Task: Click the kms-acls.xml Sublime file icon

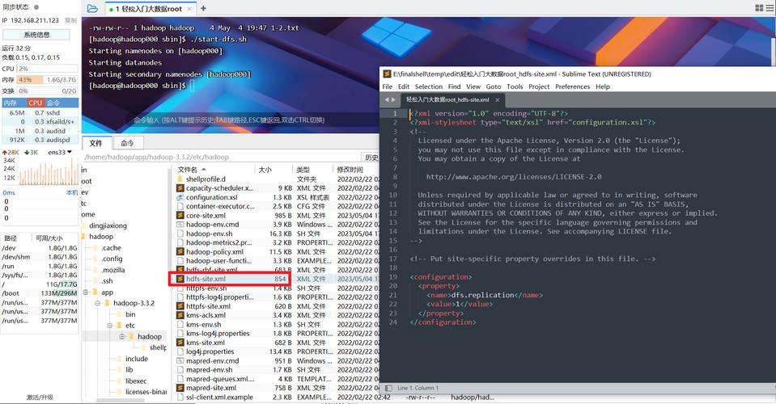Action: pos(180,315)
